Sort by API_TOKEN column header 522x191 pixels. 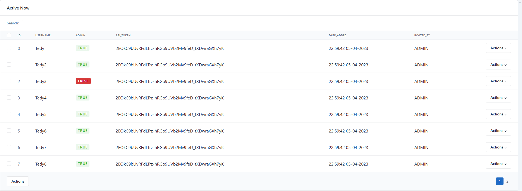click(x=123, y=35)
